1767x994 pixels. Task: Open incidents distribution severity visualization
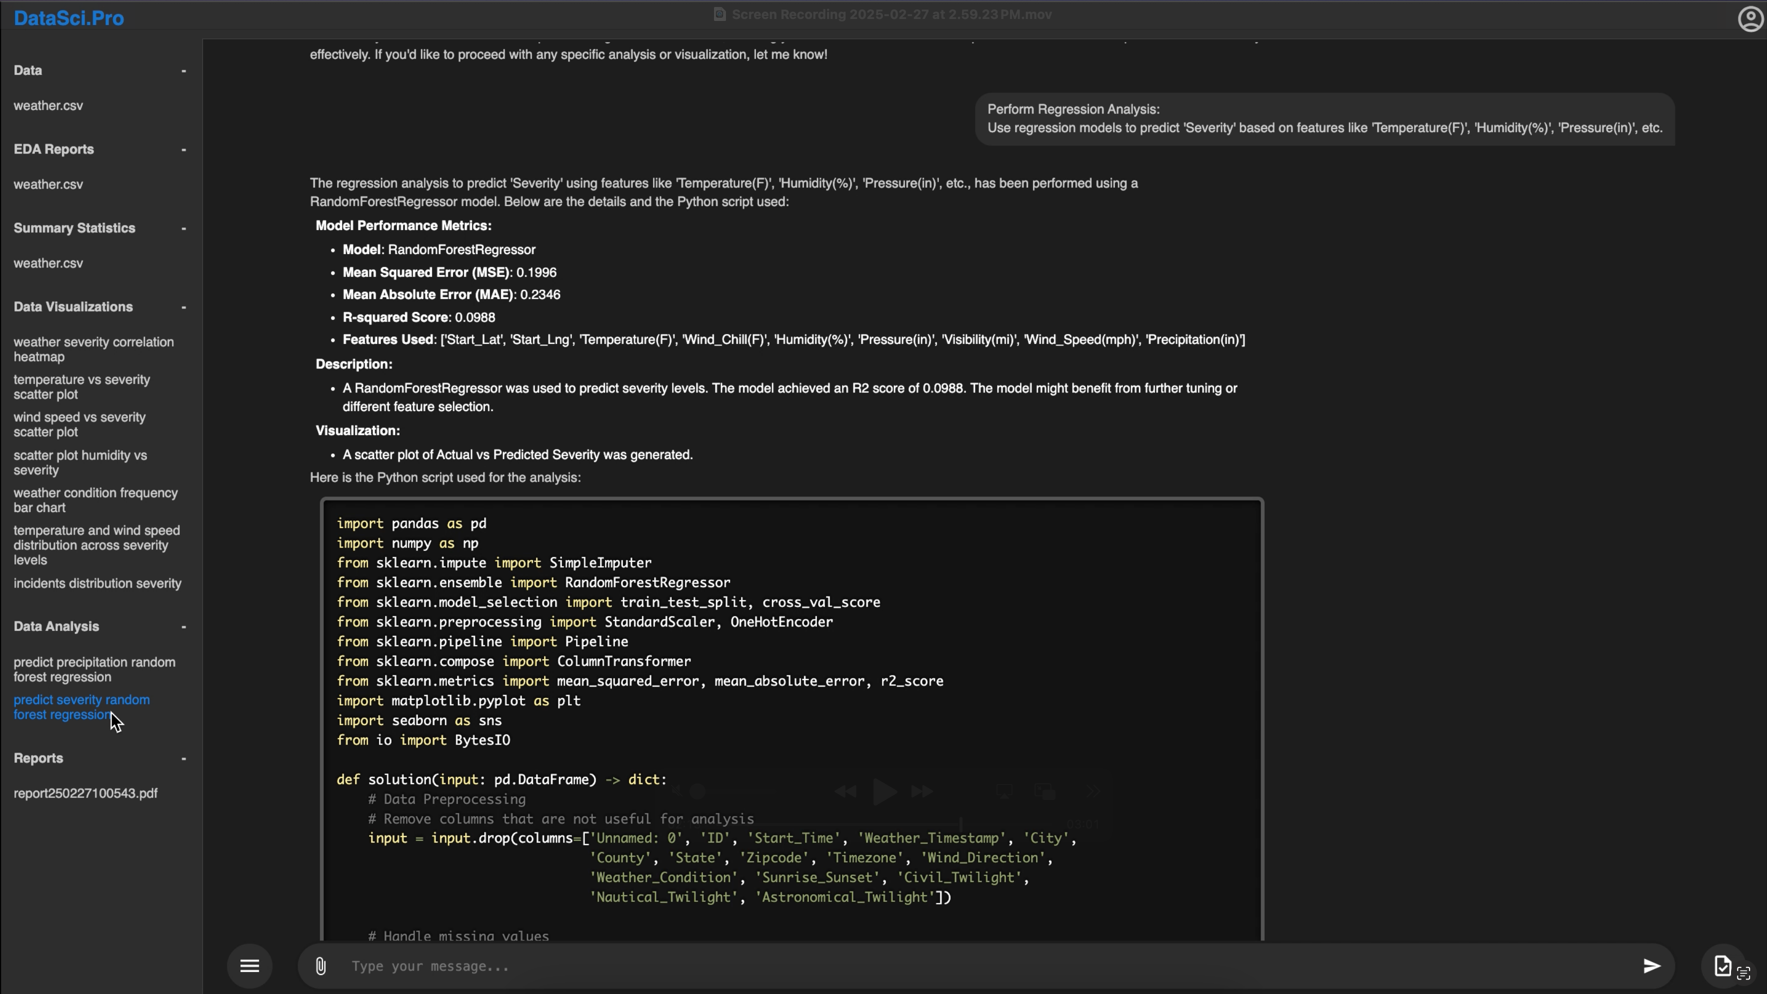coord(97,583)
